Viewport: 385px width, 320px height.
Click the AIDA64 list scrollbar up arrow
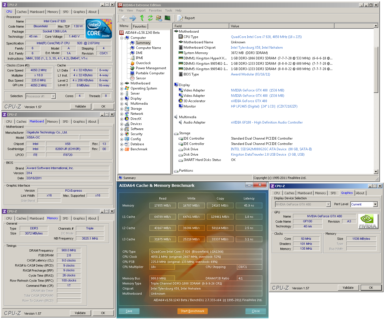click(376, 26)
